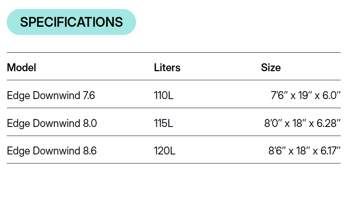This screenshot has height=197, width=357.
Task: Click the bottom divider line below the 8.6 row
Action: coord(174,163)
